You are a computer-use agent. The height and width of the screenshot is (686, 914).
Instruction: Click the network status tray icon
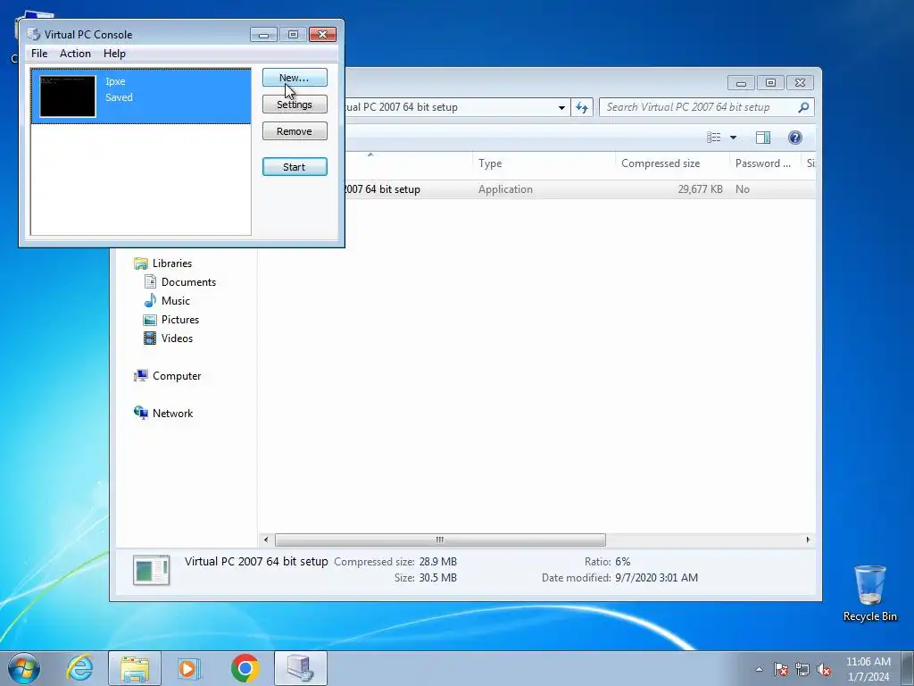click(x=802, y=670)
